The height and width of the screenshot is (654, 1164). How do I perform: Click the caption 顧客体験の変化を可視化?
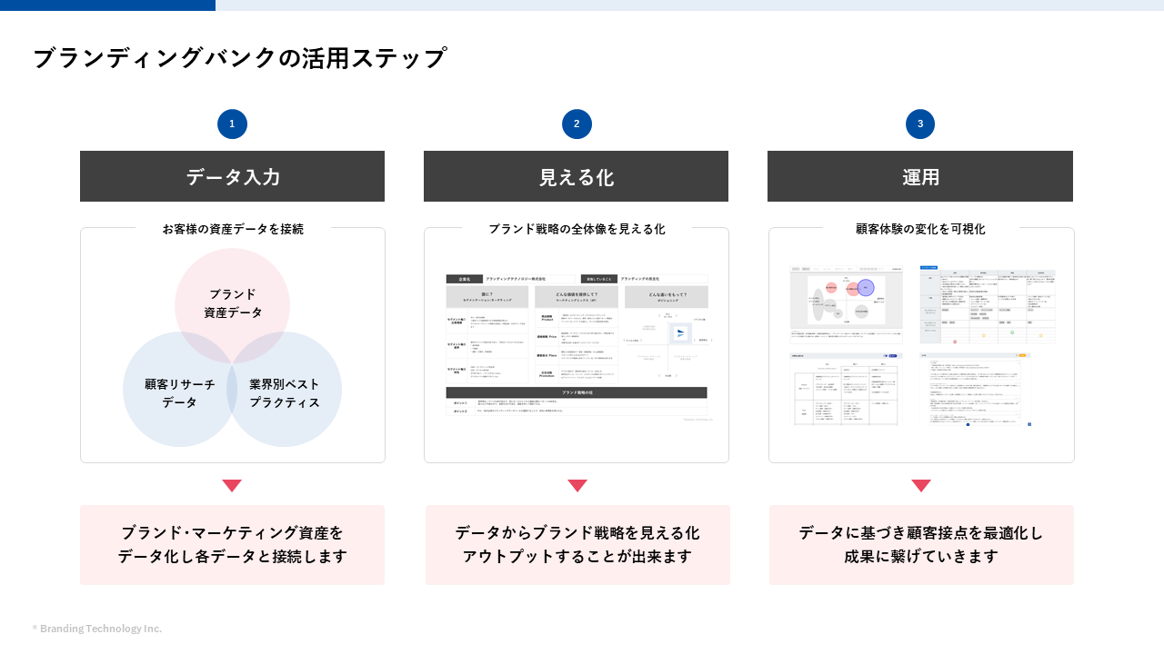click(920, 229)
